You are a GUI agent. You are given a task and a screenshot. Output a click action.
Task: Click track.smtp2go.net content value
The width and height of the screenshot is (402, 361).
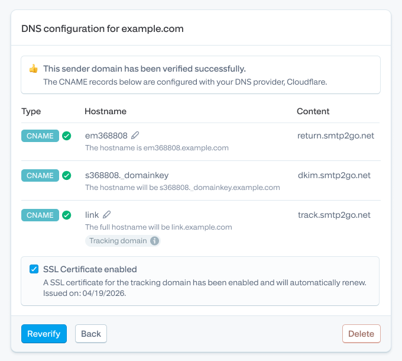pyautogui.click(x=334, y=215)
